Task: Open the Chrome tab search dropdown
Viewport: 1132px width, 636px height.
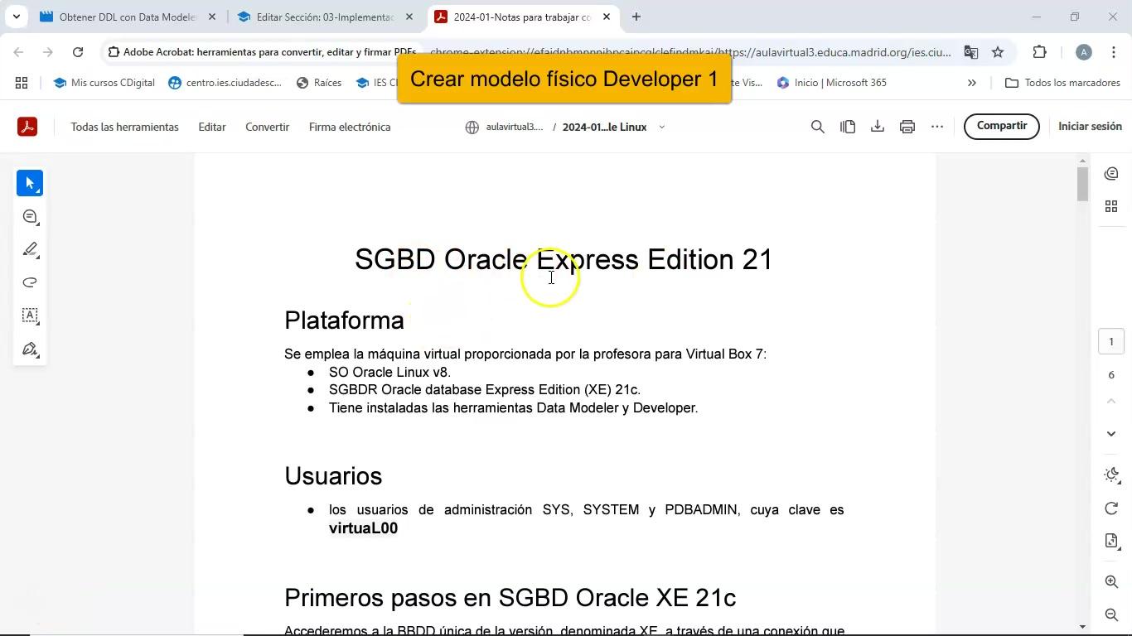Action: (16, 17)
